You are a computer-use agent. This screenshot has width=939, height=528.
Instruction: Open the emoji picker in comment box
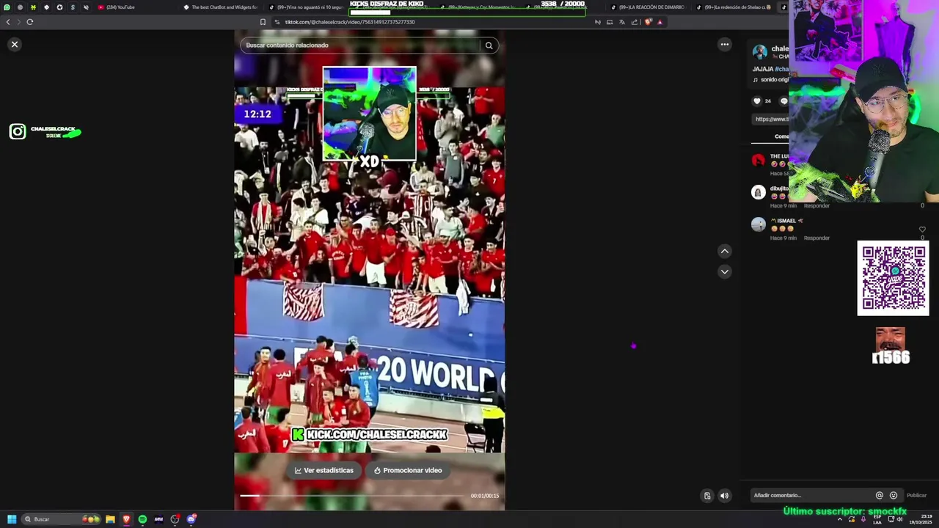tap(893, 495)
